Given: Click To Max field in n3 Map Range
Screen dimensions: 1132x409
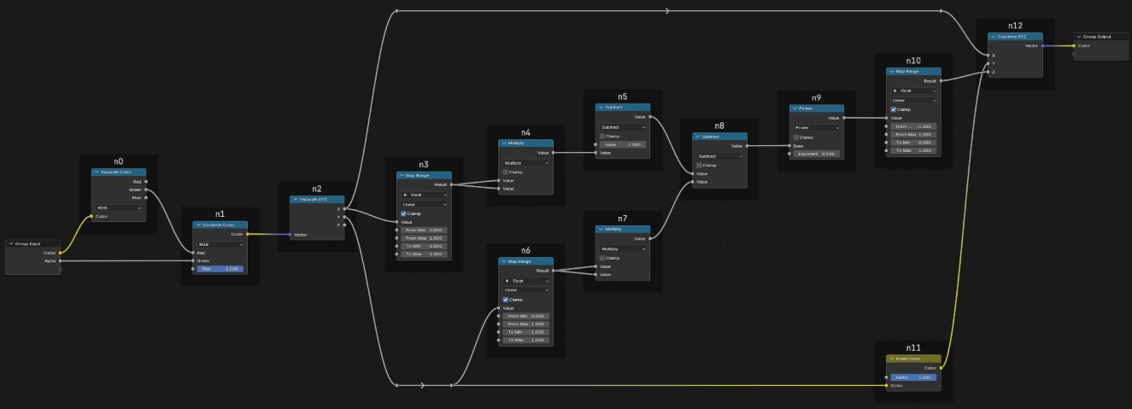Looking at the screenshot, I should click(x=424, y=254).
